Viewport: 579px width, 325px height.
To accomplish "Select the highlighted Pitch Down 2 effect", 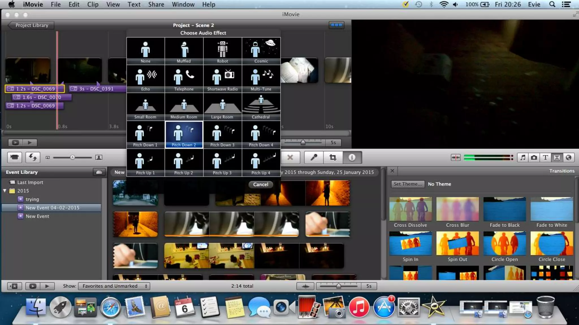I will [x=184, y=135].
